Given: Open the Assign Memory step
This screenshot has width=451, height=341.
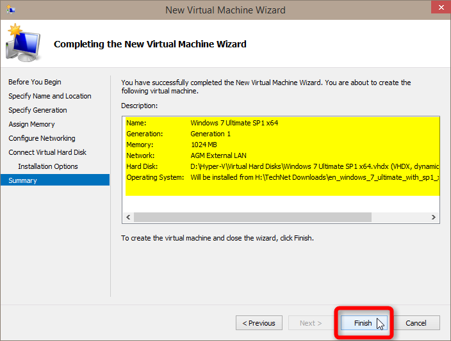Looking at the screenshot, I should pyautogui.click(x=31, y=124).
